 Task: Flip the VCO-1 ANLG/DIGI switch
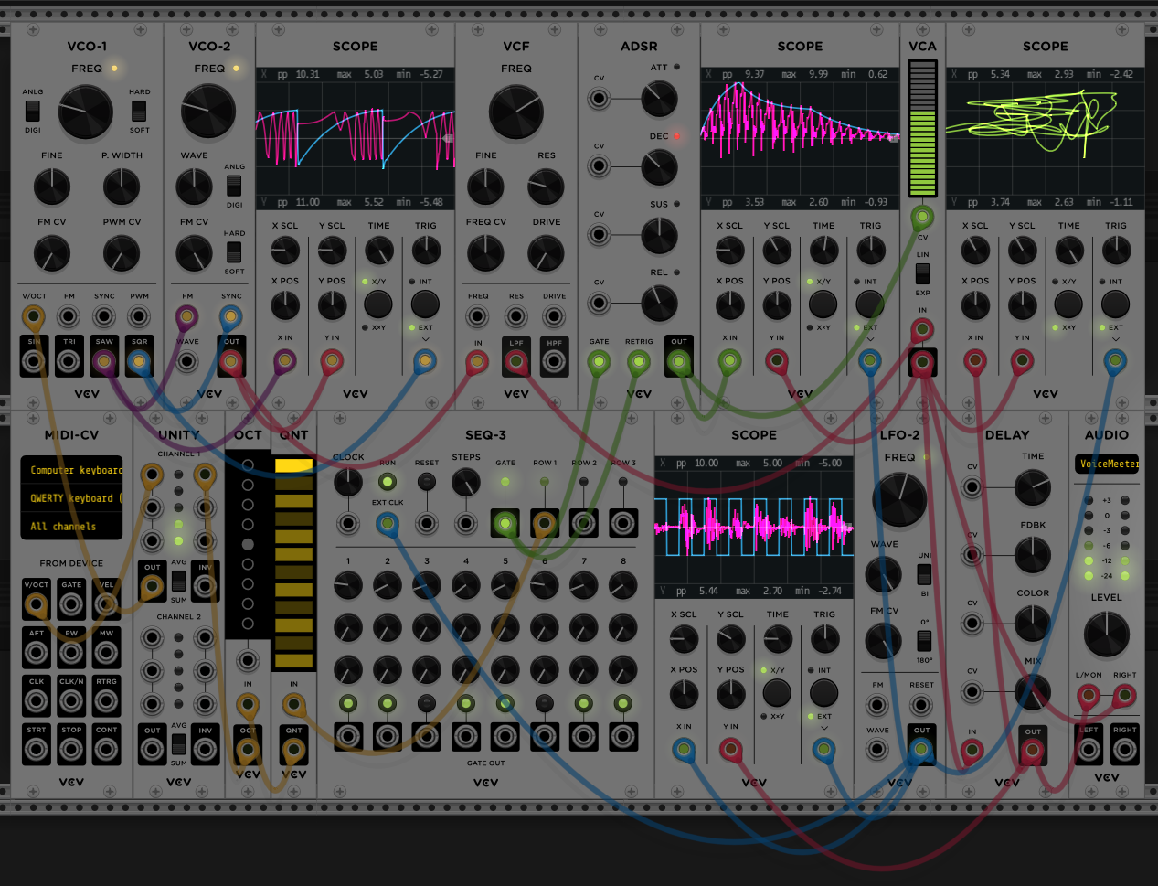[x=33, y=111]
